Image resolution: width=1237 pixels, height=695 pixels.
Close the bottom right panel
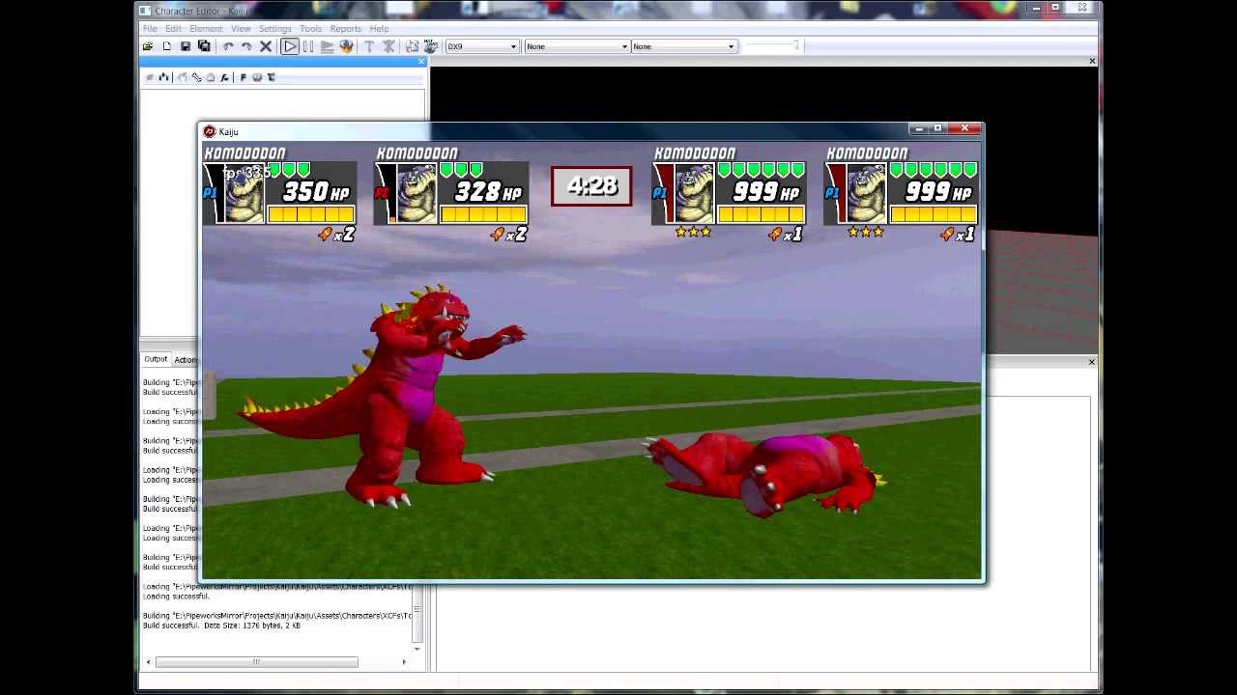pyautogui.click(x=1092, y=362)
